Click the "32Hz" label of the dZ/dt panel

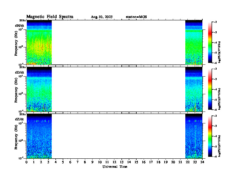coord(23,114)
